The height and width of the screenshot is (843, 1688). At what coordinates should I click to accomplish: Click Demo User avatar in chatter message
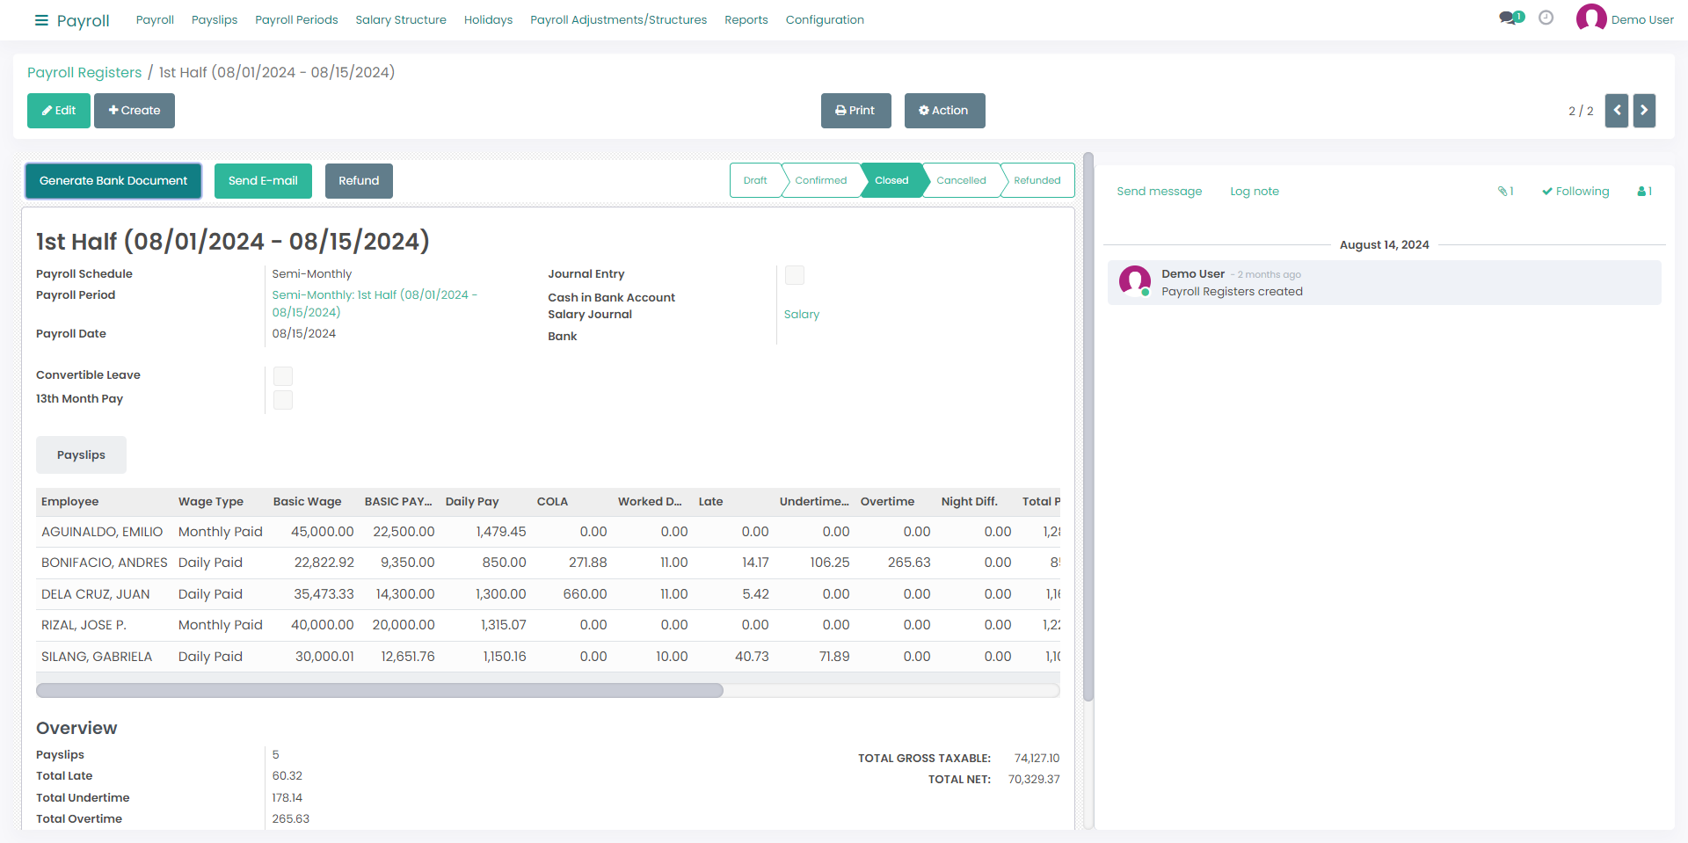tap(1135, 281)
